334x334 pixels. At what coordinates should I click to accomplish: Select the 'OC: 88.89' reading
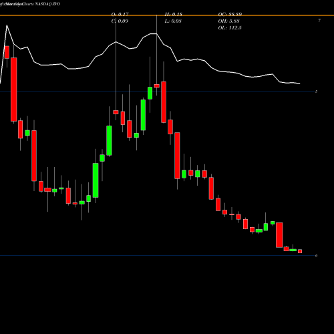coord(230,15)
